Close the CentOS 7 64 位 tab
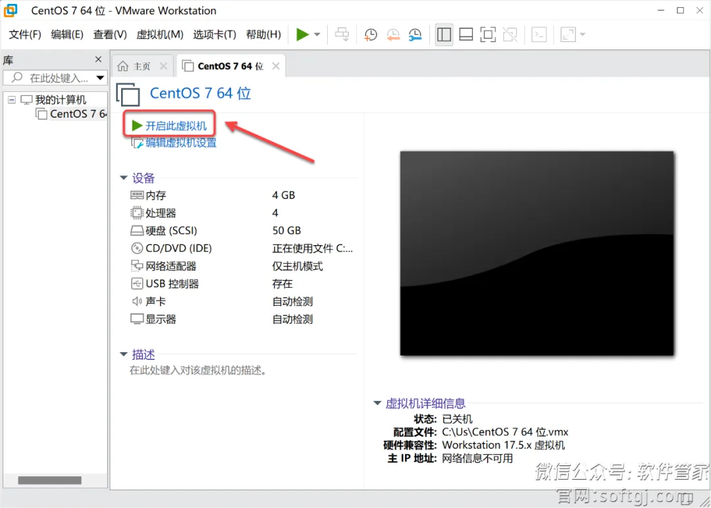The width and height of the screenshot is (711, 508). [x=276, y=66]
